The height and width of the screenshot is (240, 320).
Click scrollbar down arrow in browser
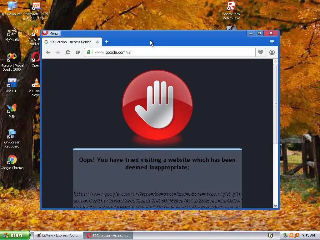275,206
